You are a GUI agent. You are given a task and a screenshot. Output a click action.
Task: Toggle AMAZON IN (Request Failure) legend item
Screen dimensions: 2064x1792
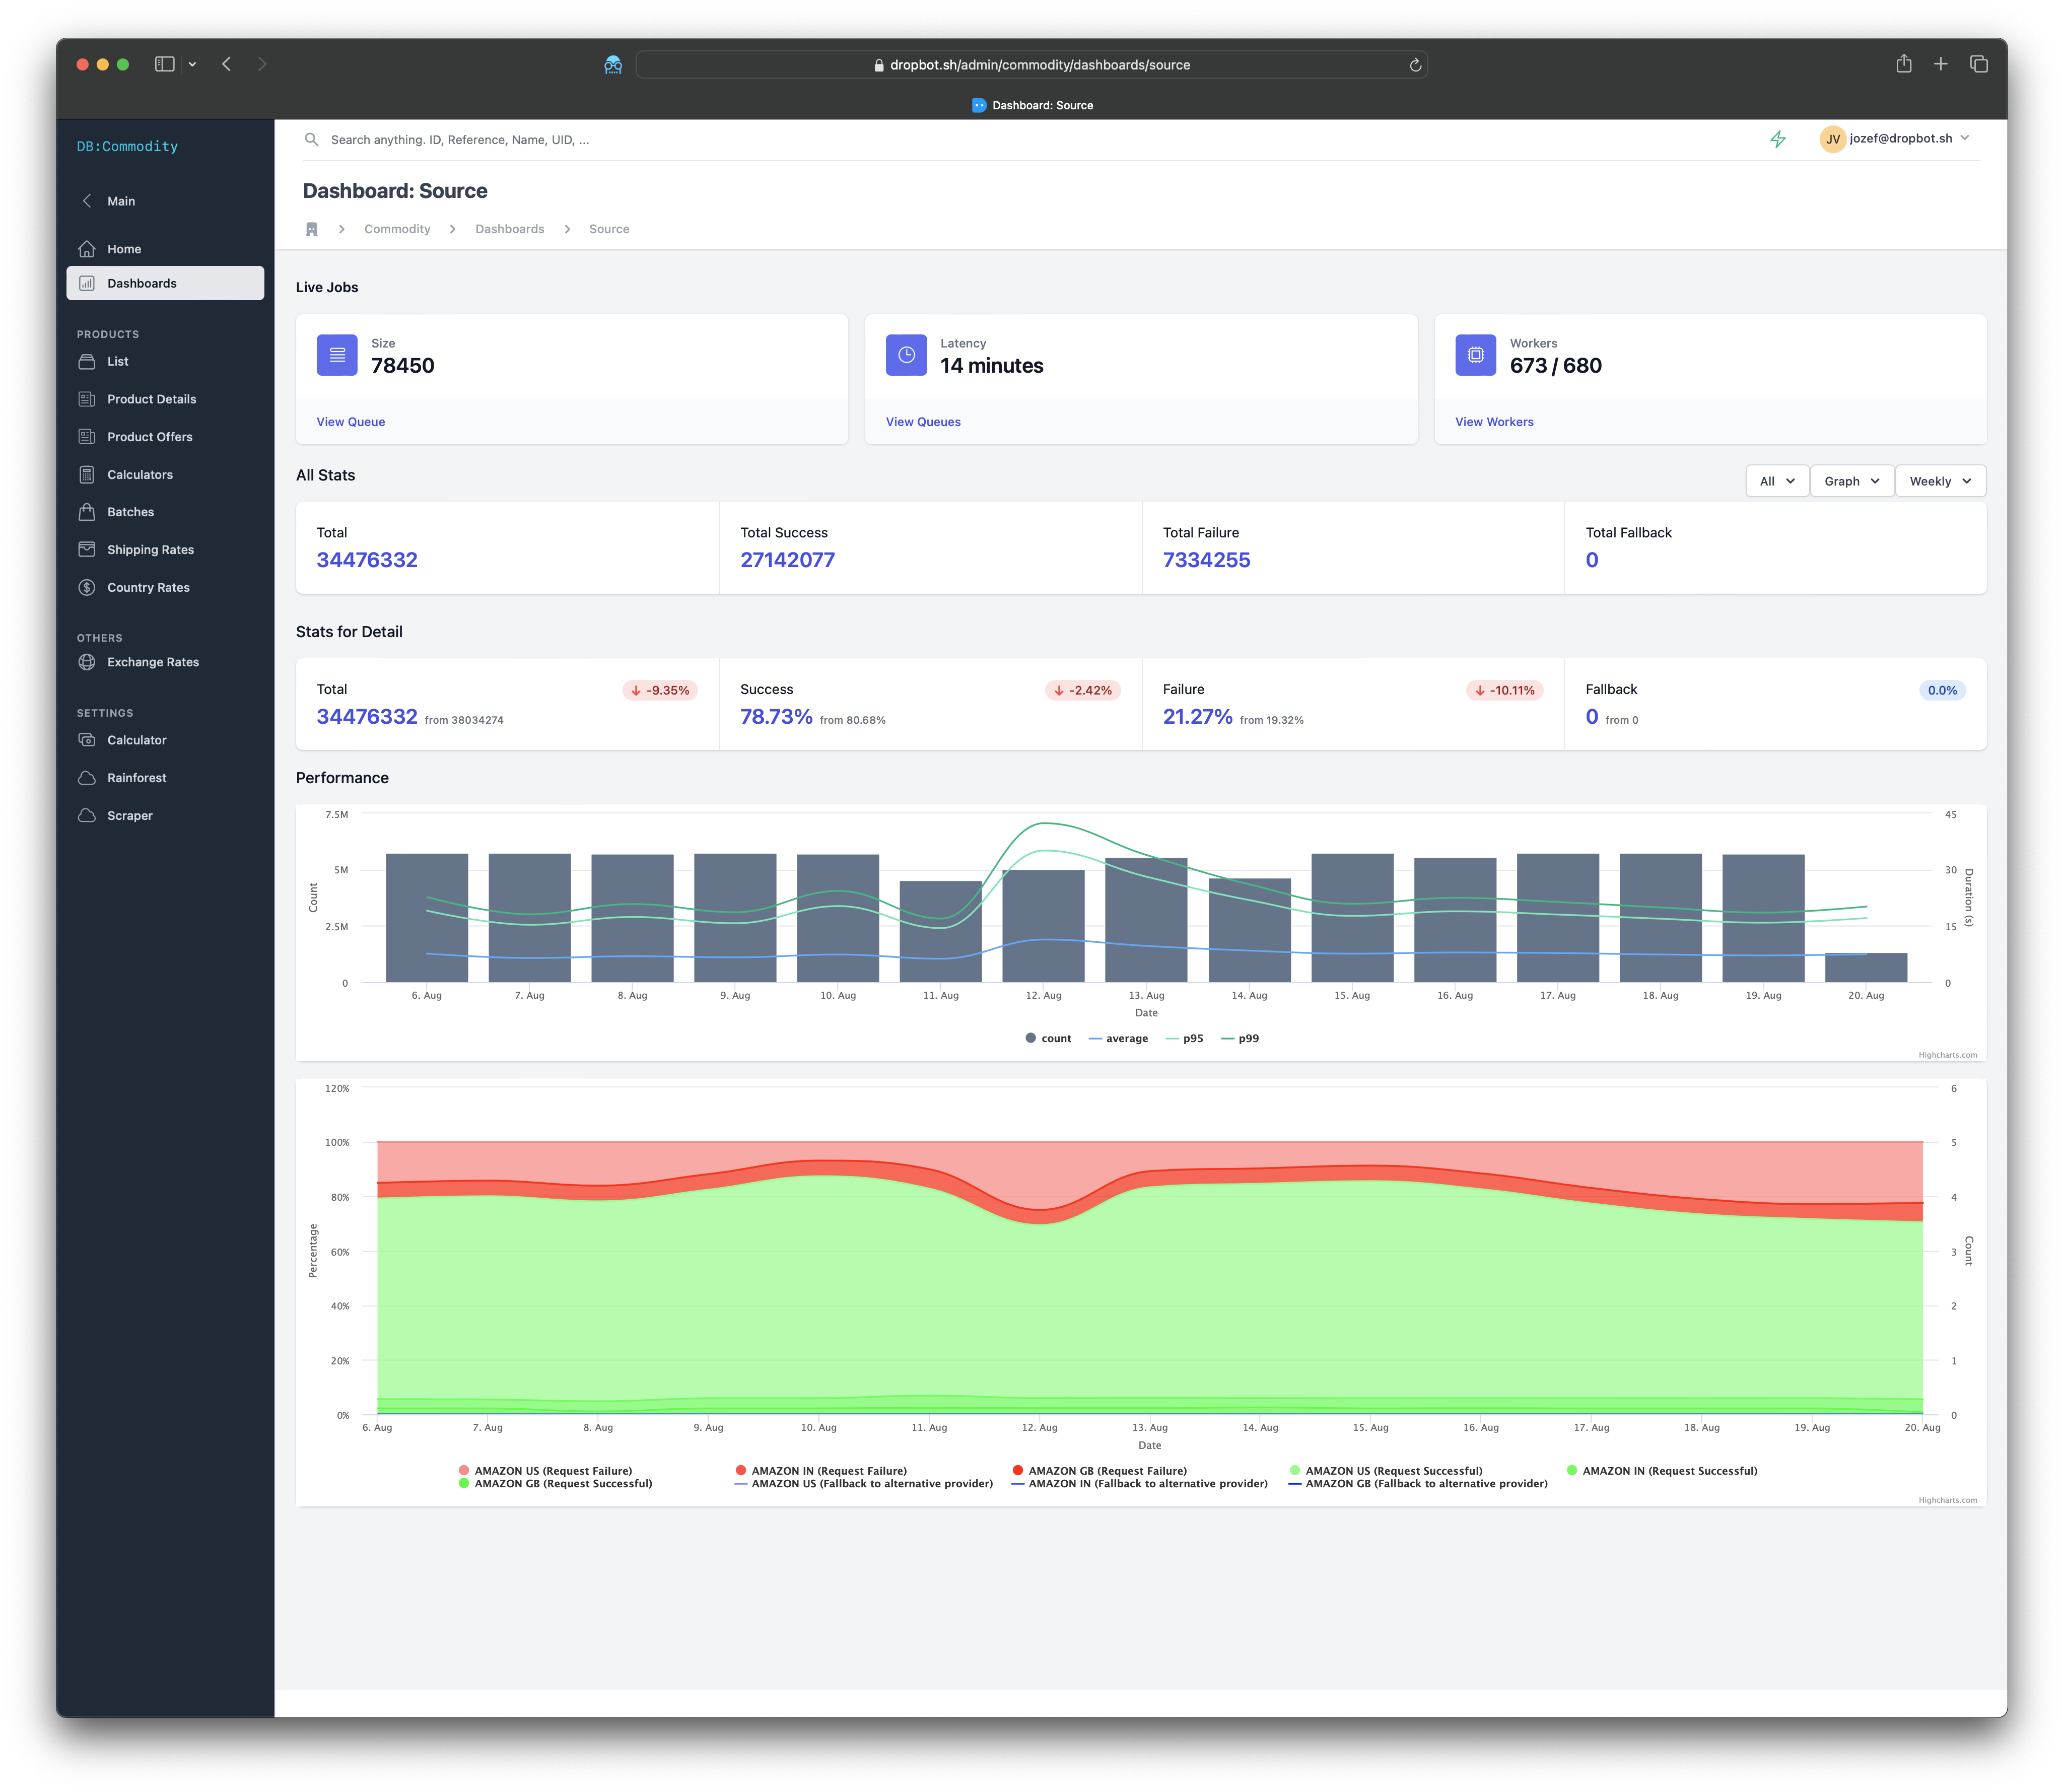[x=821, y=1471]
